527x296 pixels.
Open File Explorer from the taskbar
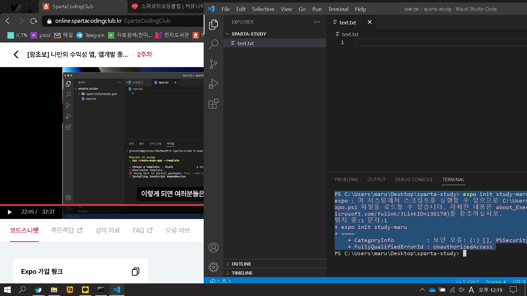pyautogui.click(x=54, y=290)
